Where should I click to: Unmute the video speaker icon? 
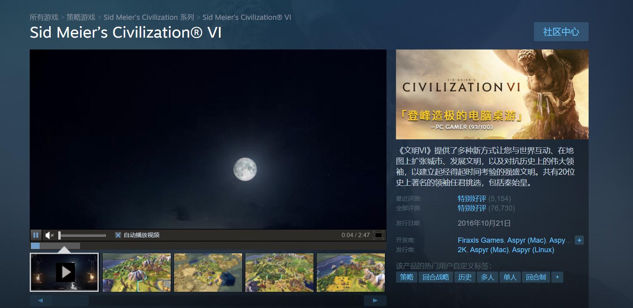pos(50,235)
